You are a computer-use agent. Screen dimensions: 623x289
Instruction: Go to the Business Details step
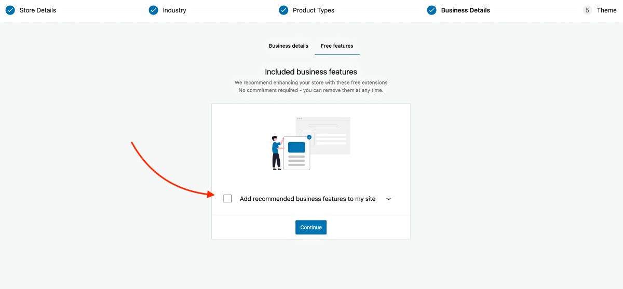click(466, 10)
